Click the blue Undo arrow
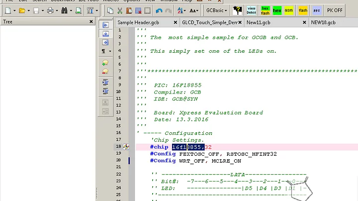358x201 pixels. click(159, 10)
